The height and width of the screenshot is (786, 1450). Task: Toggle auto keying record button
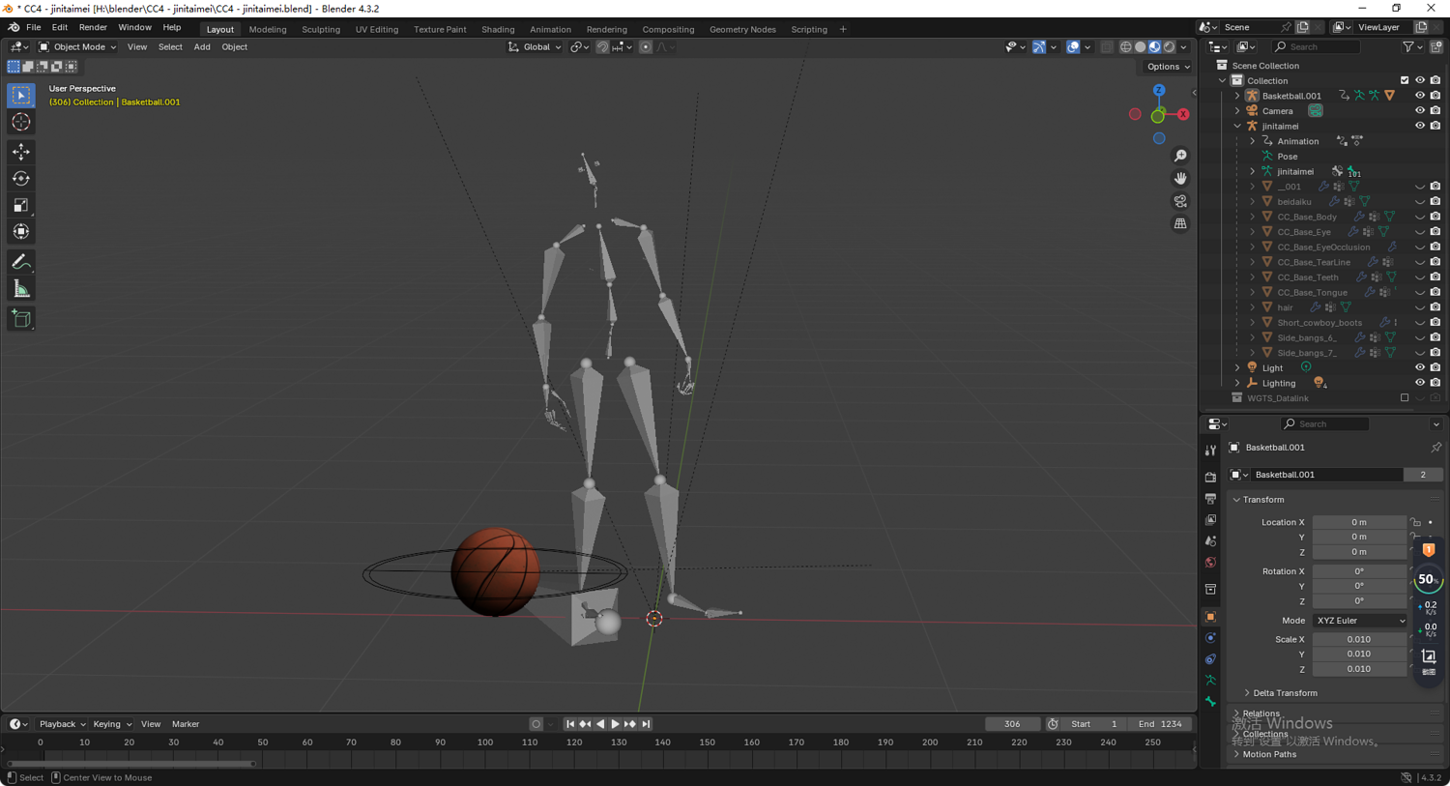pyautogui.click(x=536, y=724)
